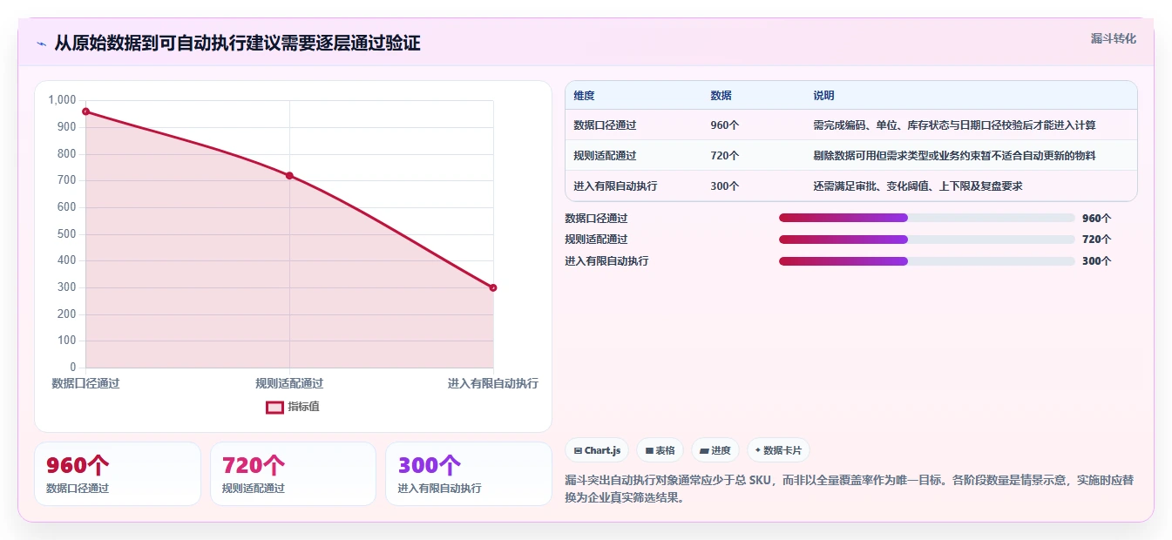Click the 规则适配通过 progress bar
The width and height of the screenshot is (1172, 540).
point(926,240)
